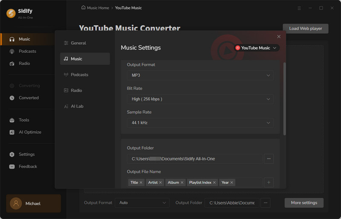Click the More settings button
The width and height of the screenshot is (341, 219).
click(304, 203)
